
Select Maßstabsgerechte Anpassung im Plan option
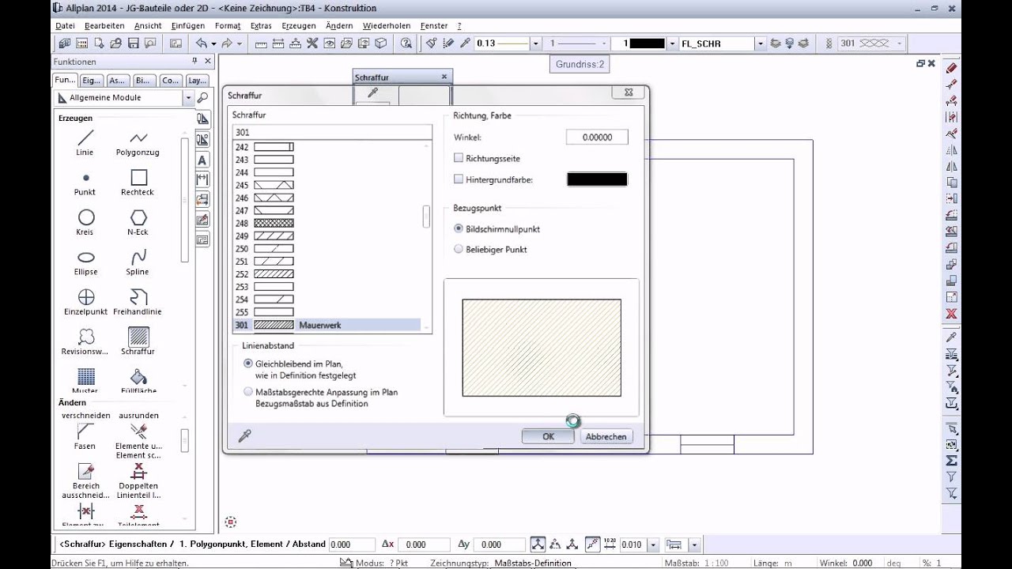(x=248, y=391)
